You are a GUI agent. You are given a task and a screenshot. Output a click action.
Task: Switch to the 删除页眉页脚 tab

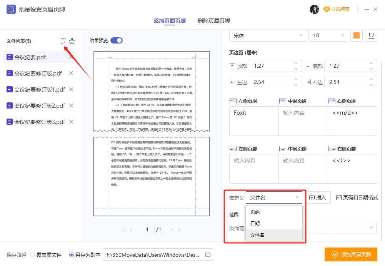coord(213,21)
